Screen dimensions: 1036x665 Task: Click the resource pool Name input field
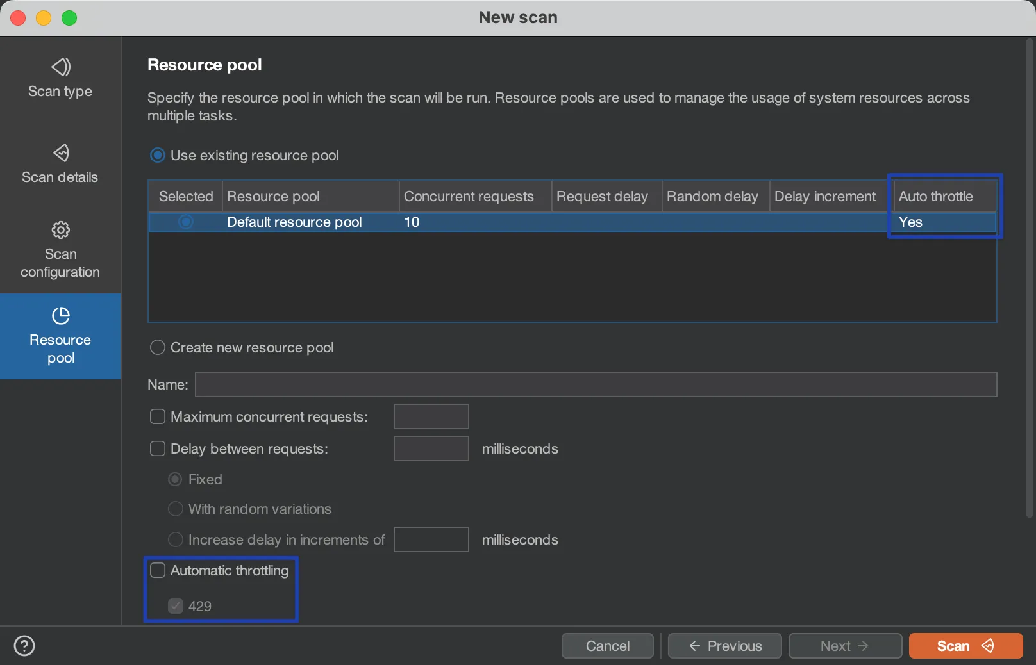[596, 384]
